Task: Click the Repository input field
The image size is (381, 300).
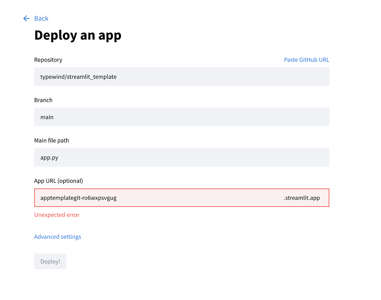Action: click(x=182, y=76)
